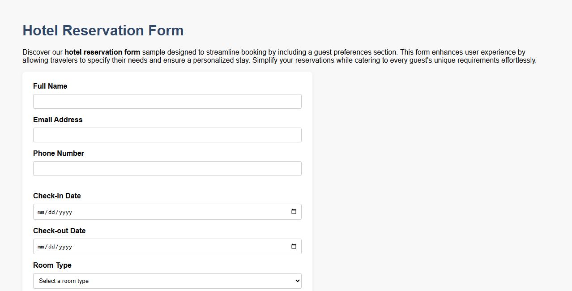Click the Check-in Date label

pos(57,196)
